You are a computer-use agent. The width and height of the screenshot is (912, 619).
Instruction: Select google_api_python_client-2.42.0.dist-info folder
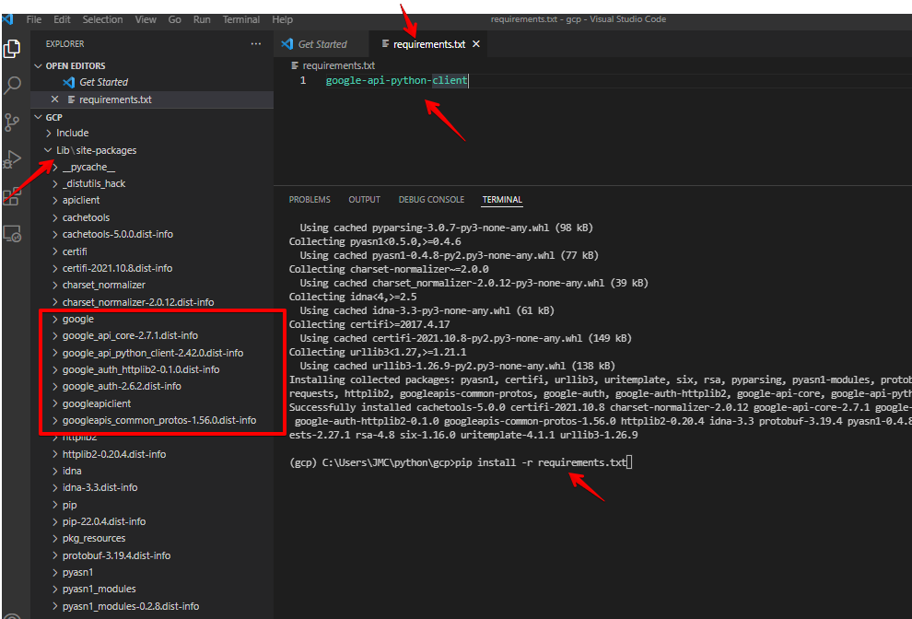pos(152,353)
